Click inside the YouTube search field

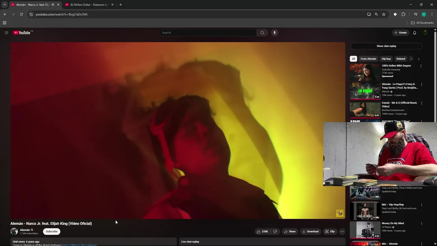coord(208,32)
